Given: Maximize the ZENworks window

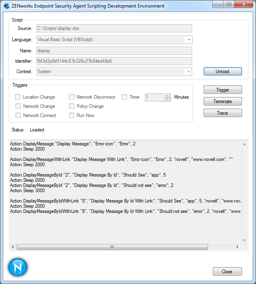Looking at the screenshot, I should (x=229, y=4).
